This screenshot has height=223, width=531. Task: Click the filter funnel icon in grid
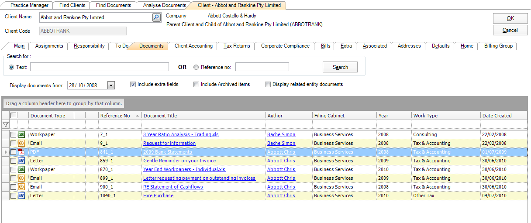(5, 125)
